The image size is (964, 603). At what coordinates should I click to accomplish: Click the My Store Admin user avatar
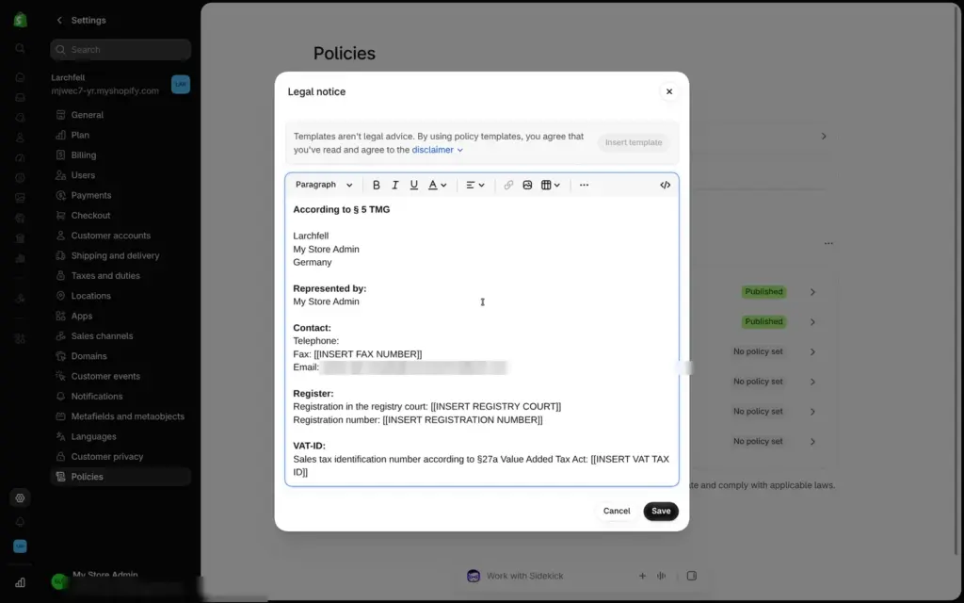click(59, 580)
